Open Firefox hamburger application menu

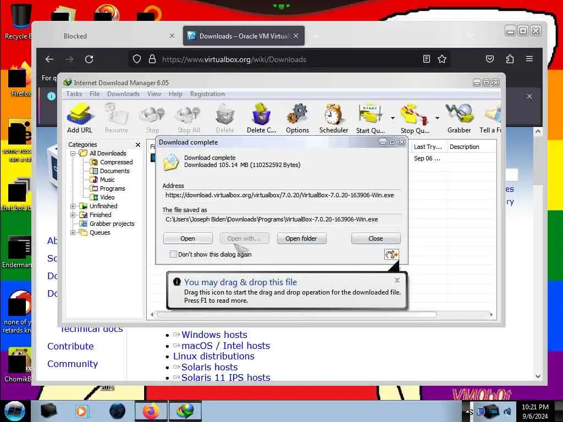(x=529, y=59)
